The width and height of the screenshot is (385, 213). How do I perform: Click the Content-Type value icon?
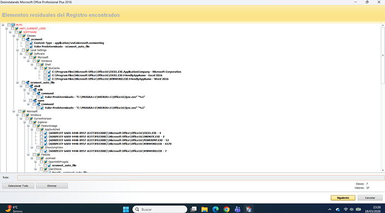coord(31,43)
